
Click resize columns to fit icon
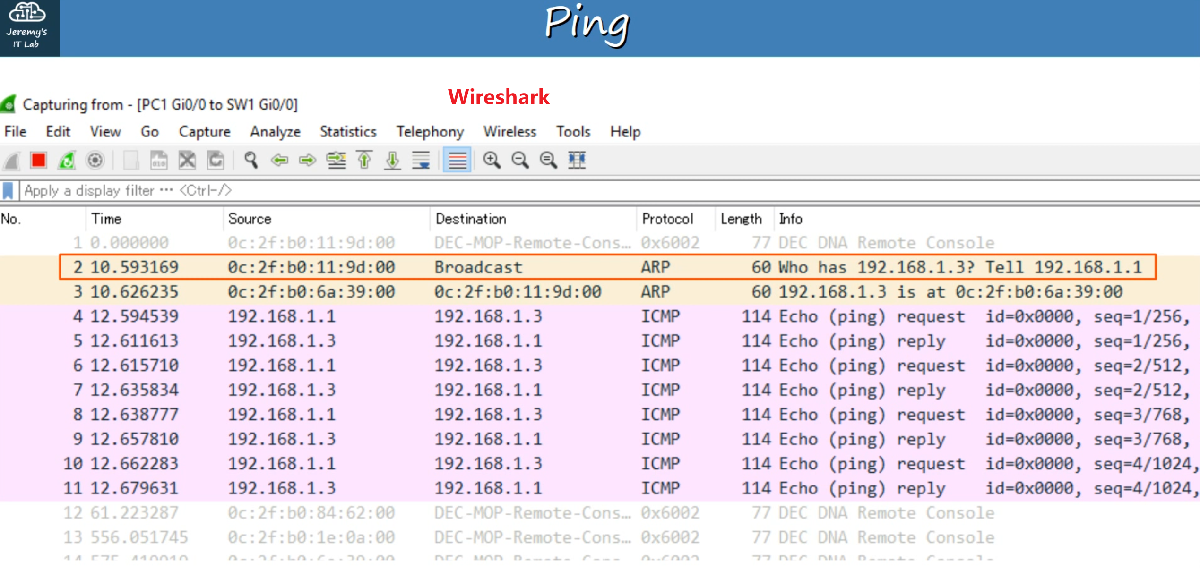tap(577, 161)
